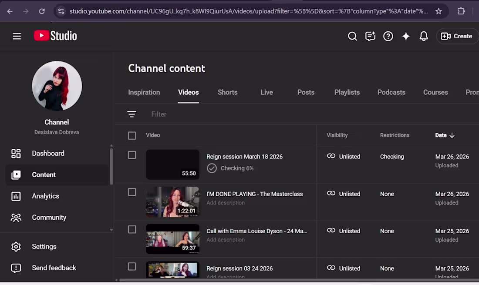Open Content in the sidebar
The width and height of the screenshot is (479, 285).
57,174
